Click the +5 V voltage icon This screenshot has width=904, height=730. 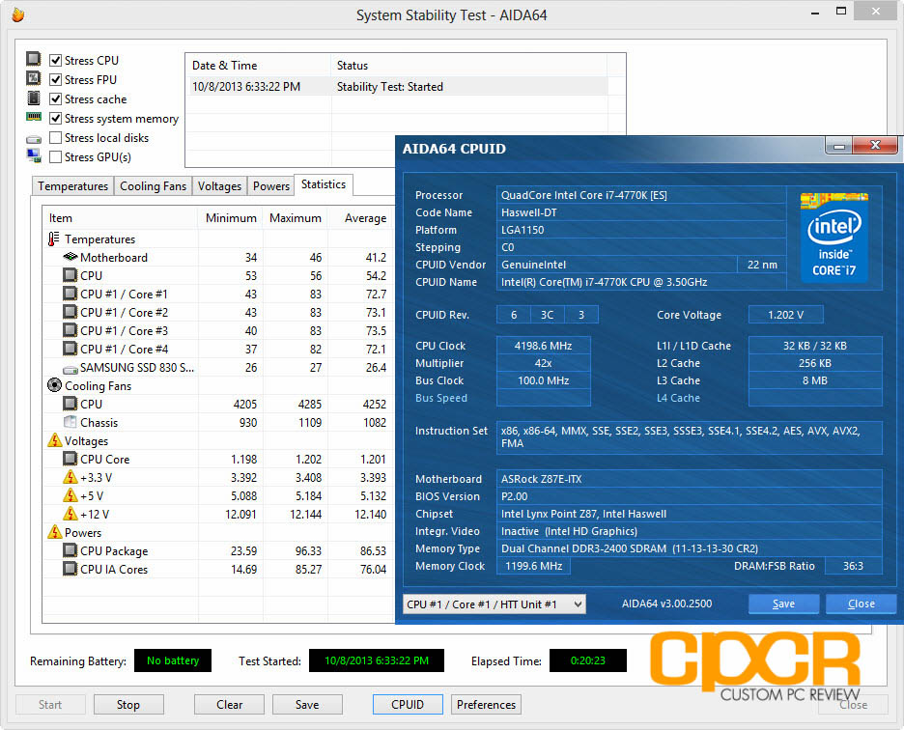[70, 496]
